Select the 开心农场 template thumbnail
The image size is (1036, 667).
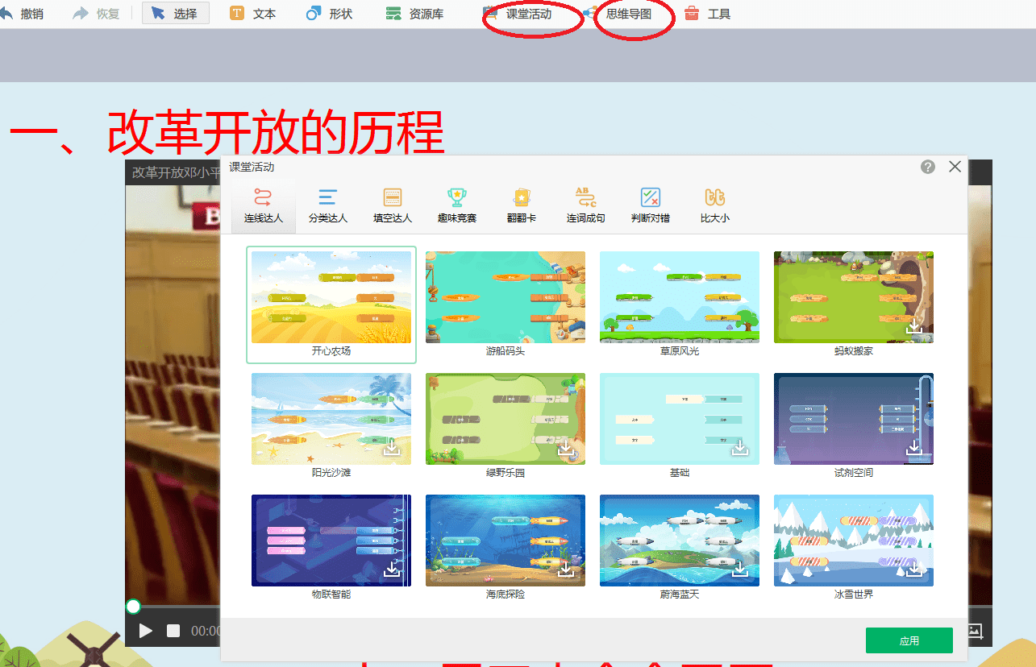coord(331,297)
